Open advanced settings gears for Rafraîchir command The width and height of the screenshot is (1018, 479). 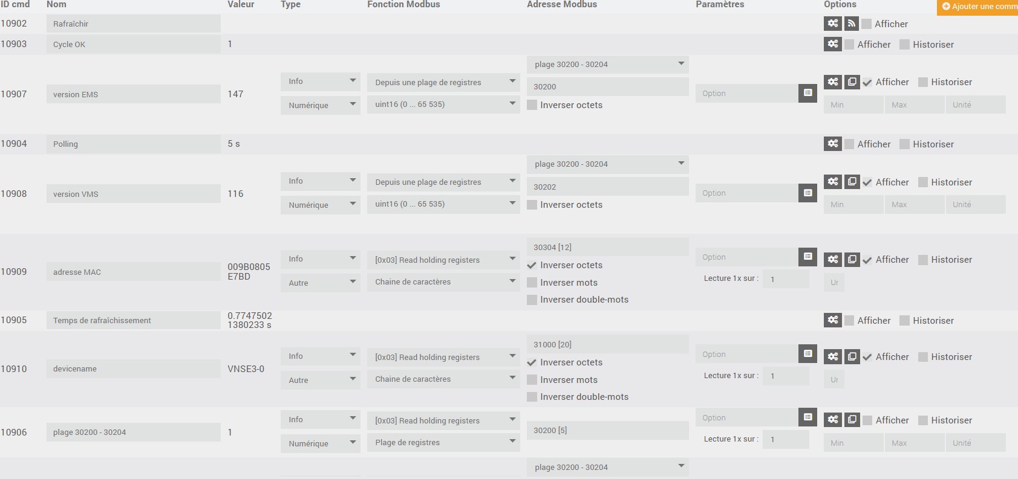(x=832, y=24)
